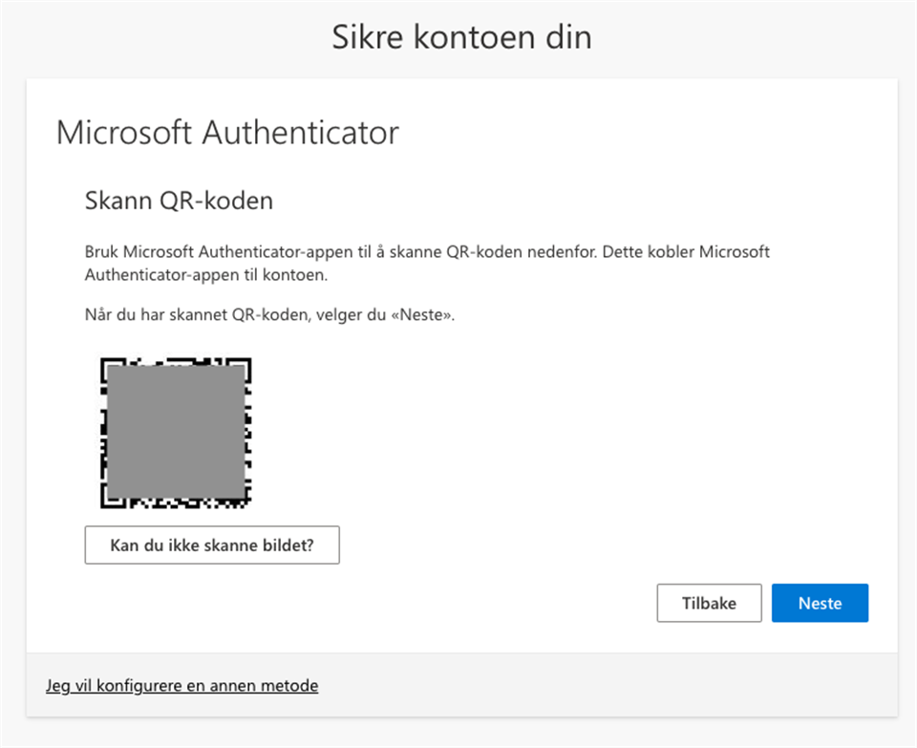
Task: Click the gray square covering the QR code
Action: point(176,433)
